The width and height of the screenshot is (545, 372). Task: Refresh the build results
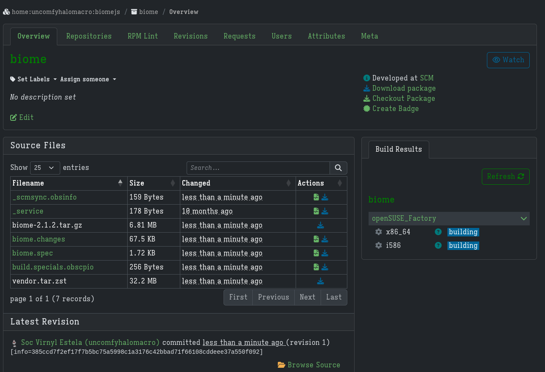506,176
